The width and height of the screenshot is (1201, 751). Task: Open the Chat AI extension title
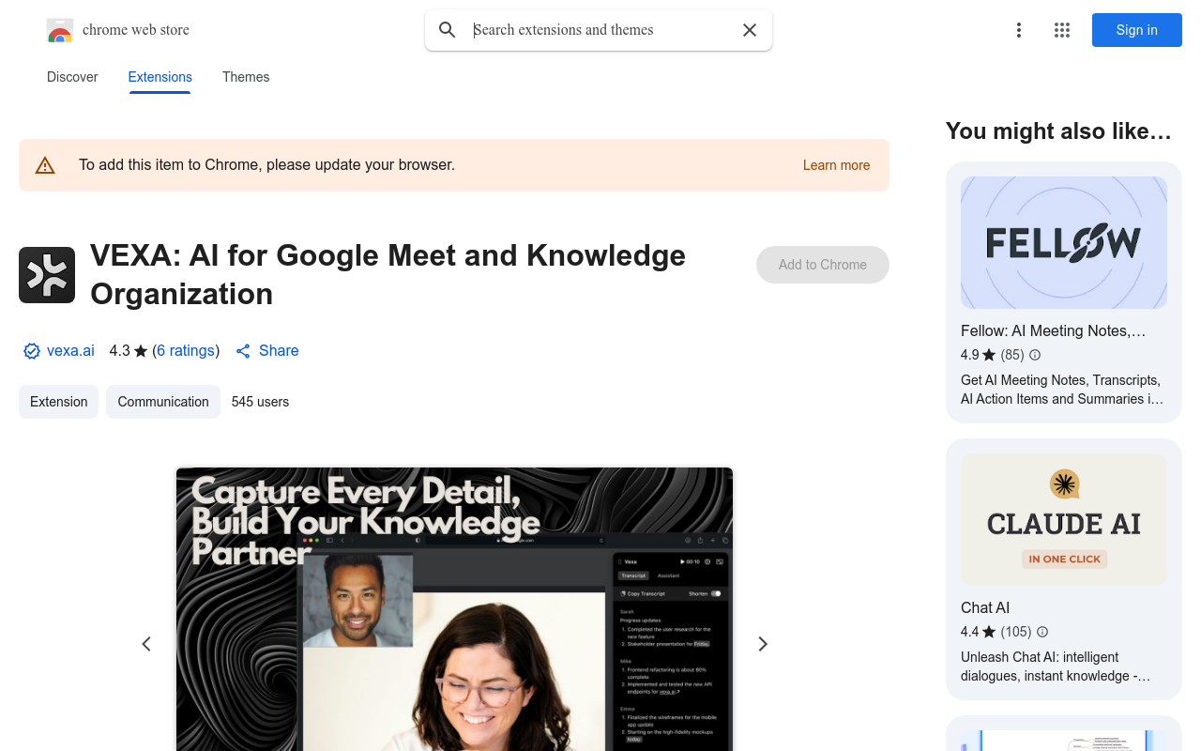[985, 608]
